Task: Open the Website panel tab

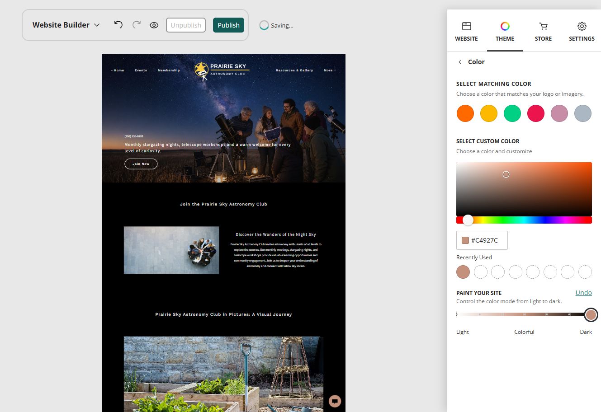Action: click(x=466, y=31)
